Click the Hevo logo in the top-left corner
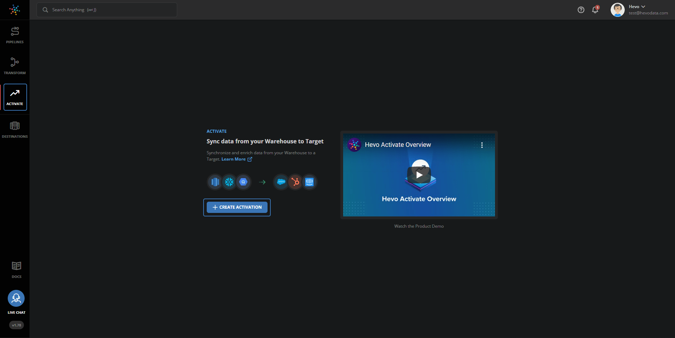This screenshot has width=675, height=338. 15,10
